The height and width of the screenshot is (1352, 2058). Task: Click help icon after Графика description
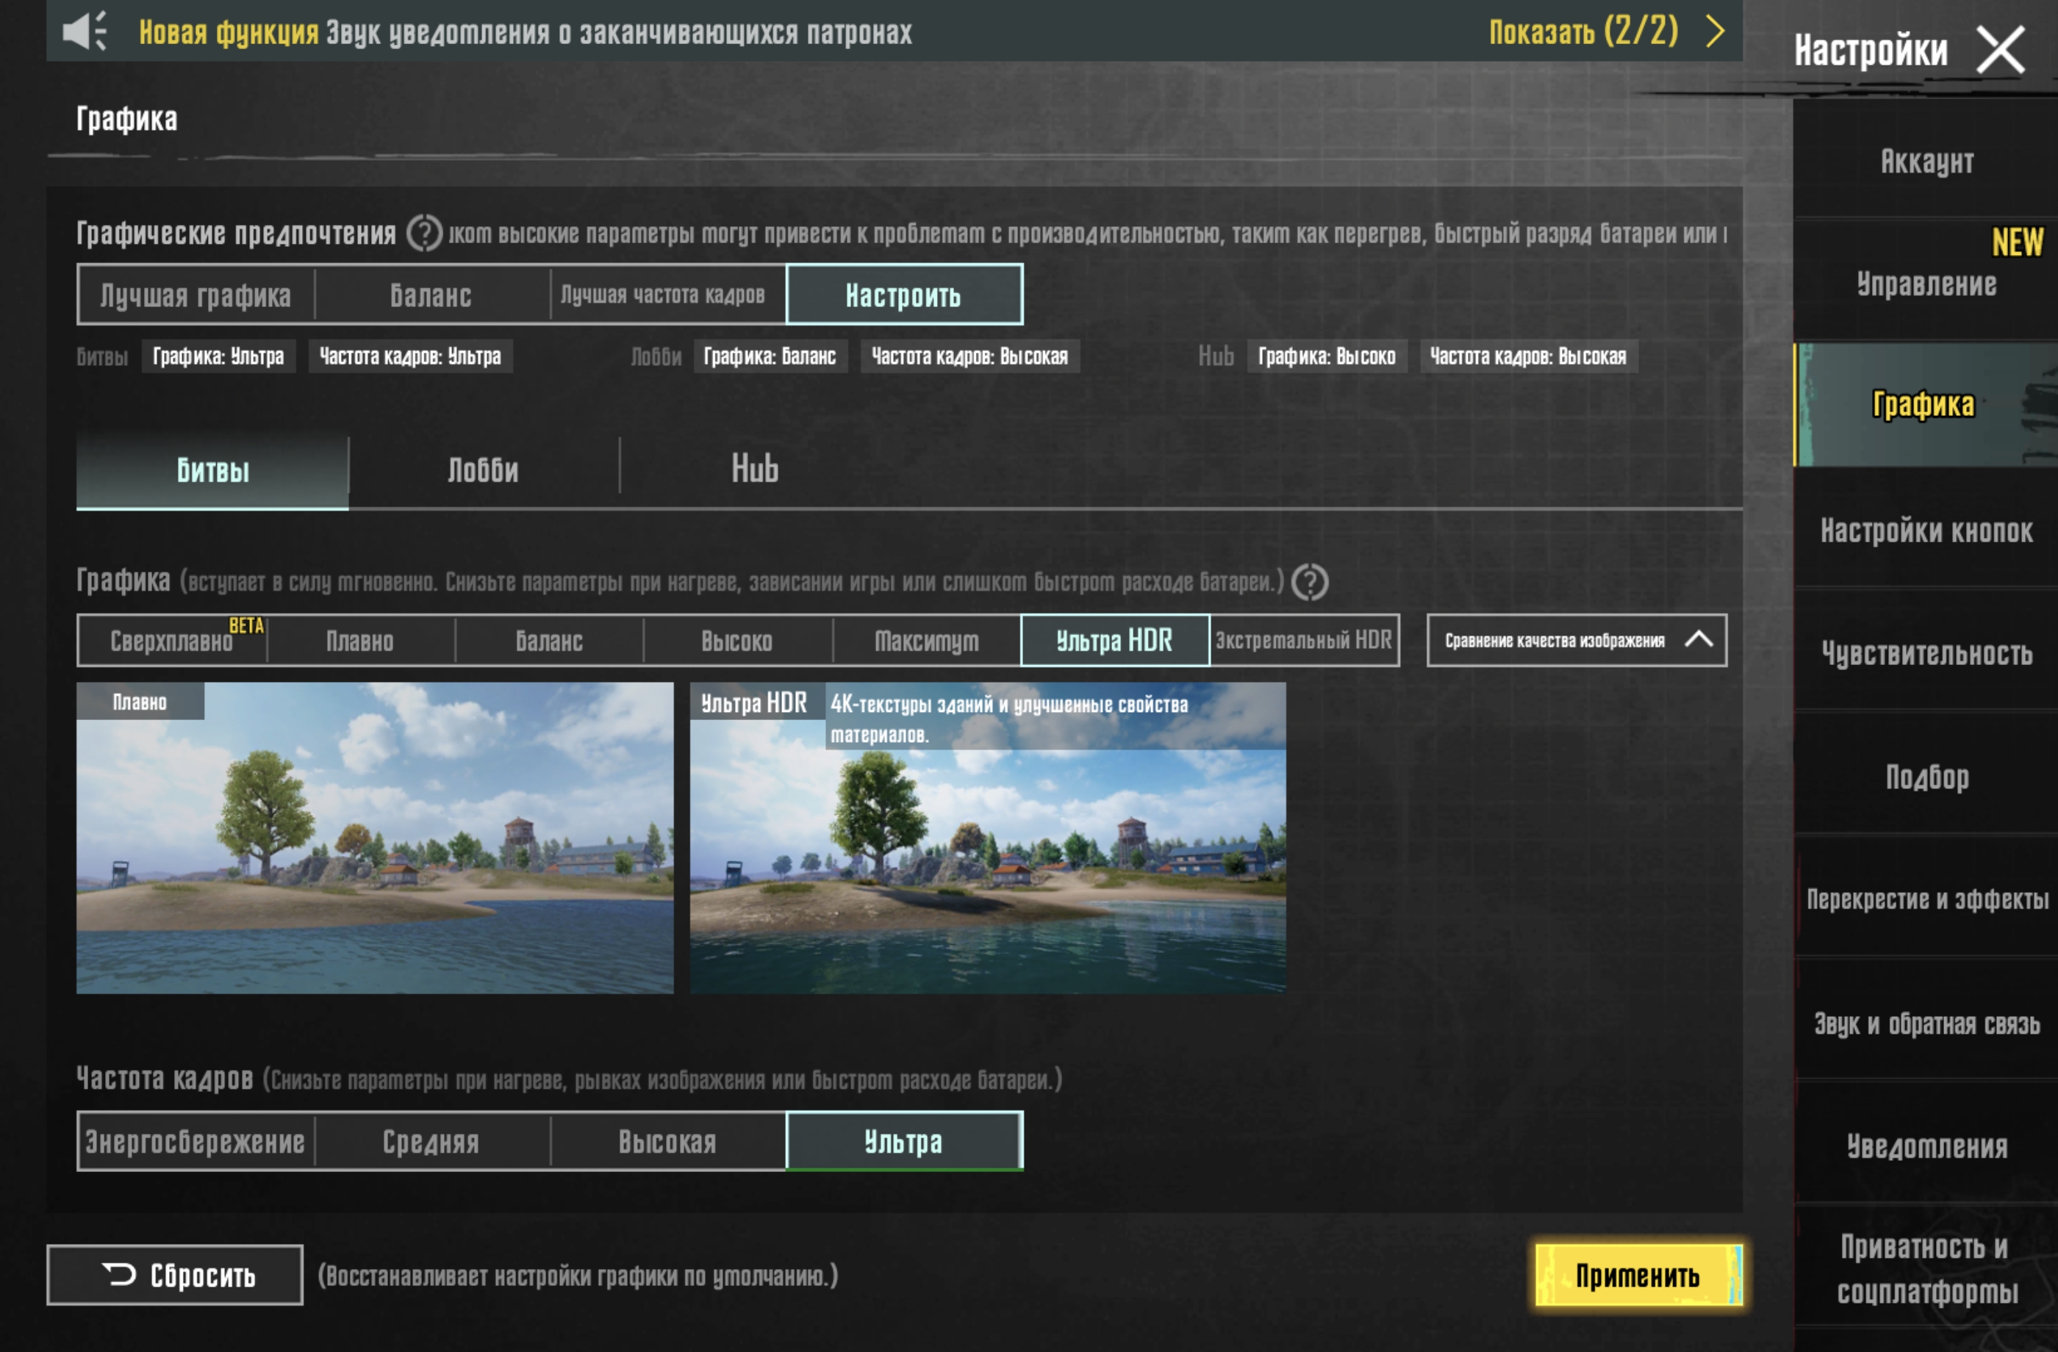(1309, 582)
